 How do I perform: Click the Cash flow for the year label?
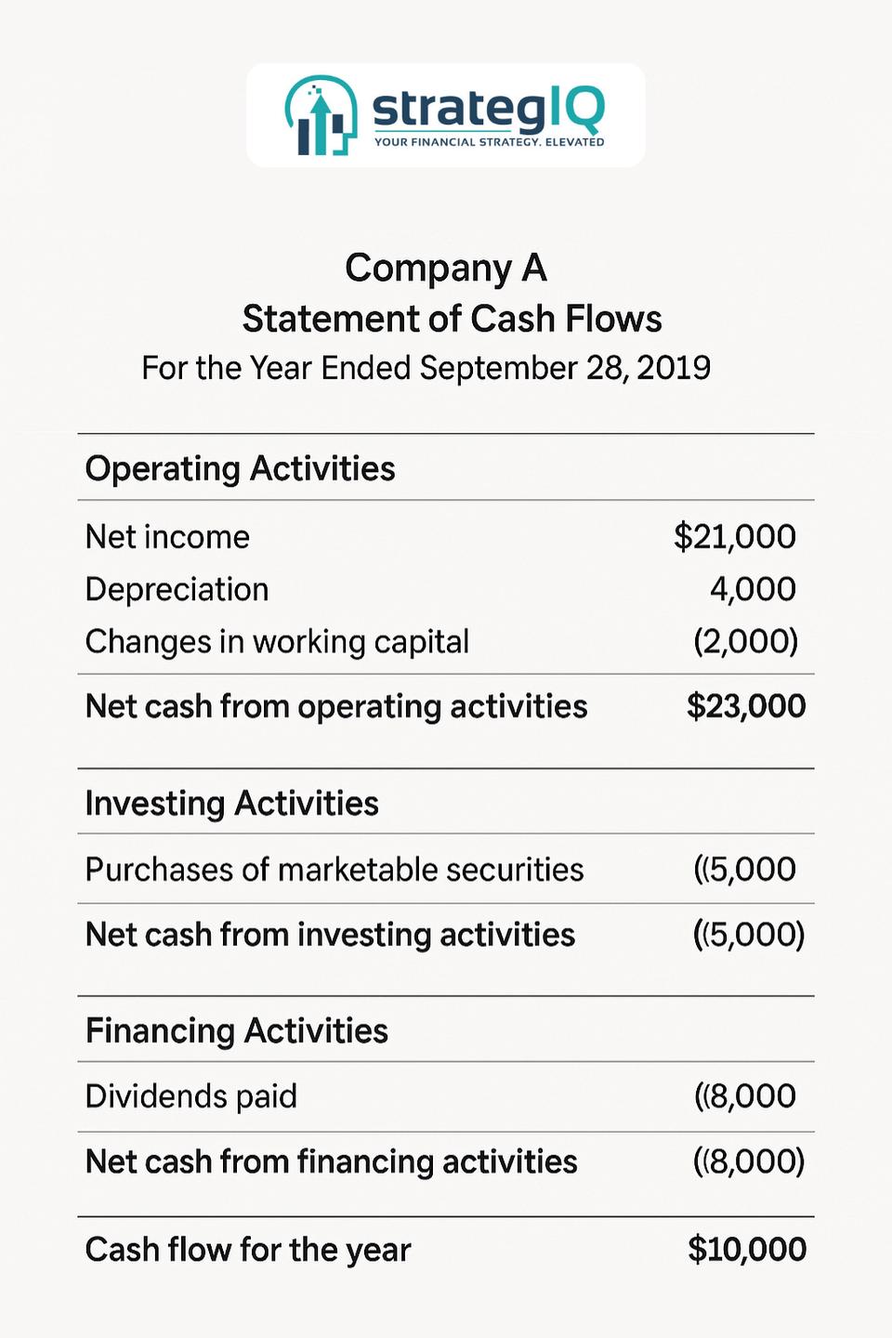[x=247, y=1250]
